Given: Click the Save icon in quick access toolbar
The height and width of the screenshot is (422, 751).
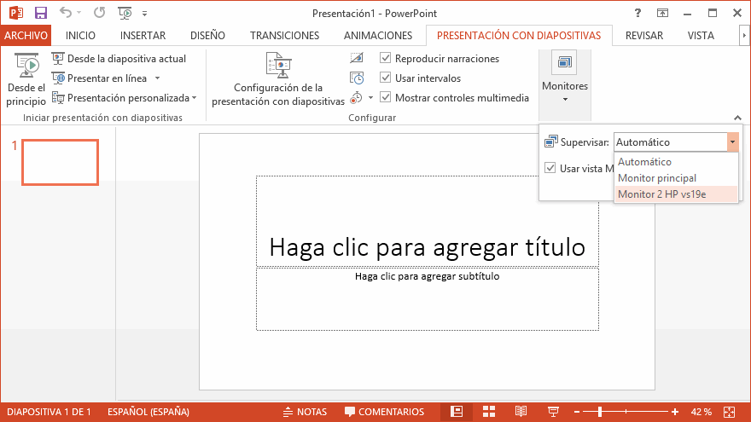Looking at the screenshot, I should pos(40,14).
